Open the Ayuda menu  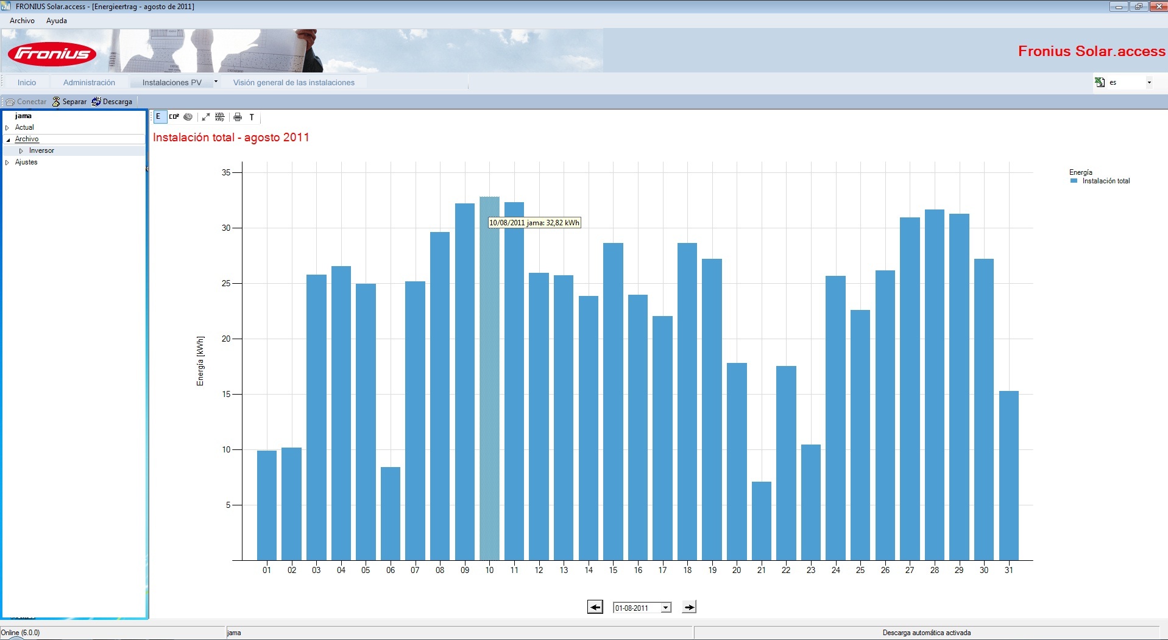57,21
